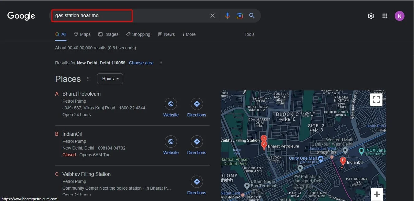
Task: Open the Bharat Petroleum place listing
Action: coord(81,94)
